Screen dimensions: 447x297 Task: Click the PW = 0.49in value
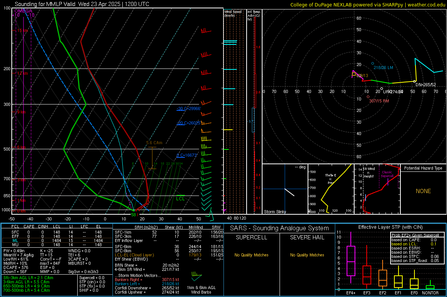tap(14, 251)
